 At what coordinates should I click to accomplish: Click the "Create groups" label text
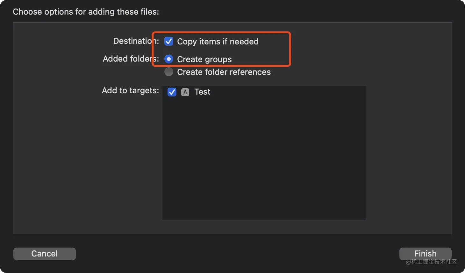(204, 59)
